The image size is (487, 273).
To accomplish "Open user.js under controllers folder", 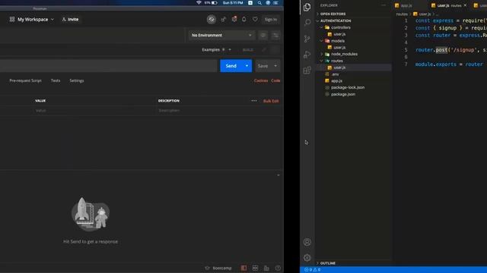I will (339, 34).
